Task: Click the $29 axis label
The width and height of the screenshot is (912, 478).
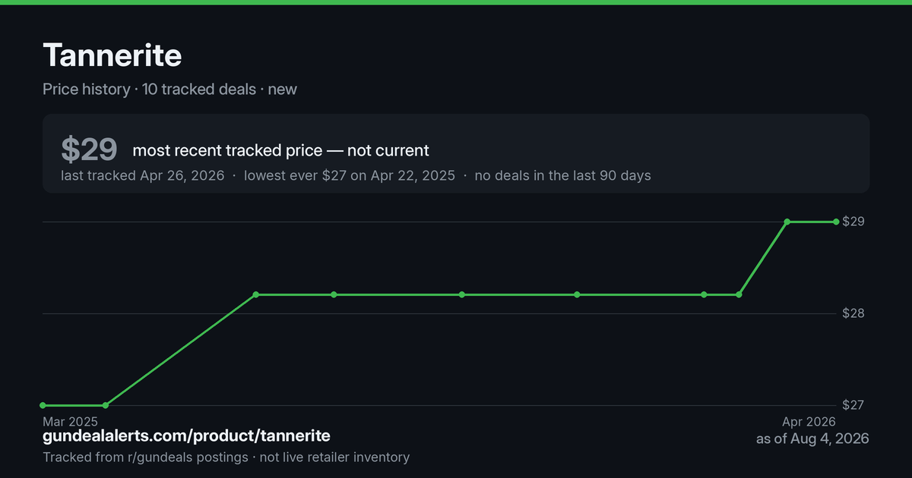Action: tap(854, 222)
